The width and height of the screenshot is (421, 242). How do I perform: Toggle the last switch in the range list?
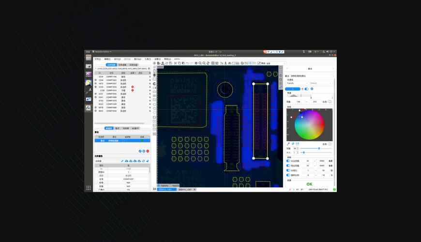[288, 175]
